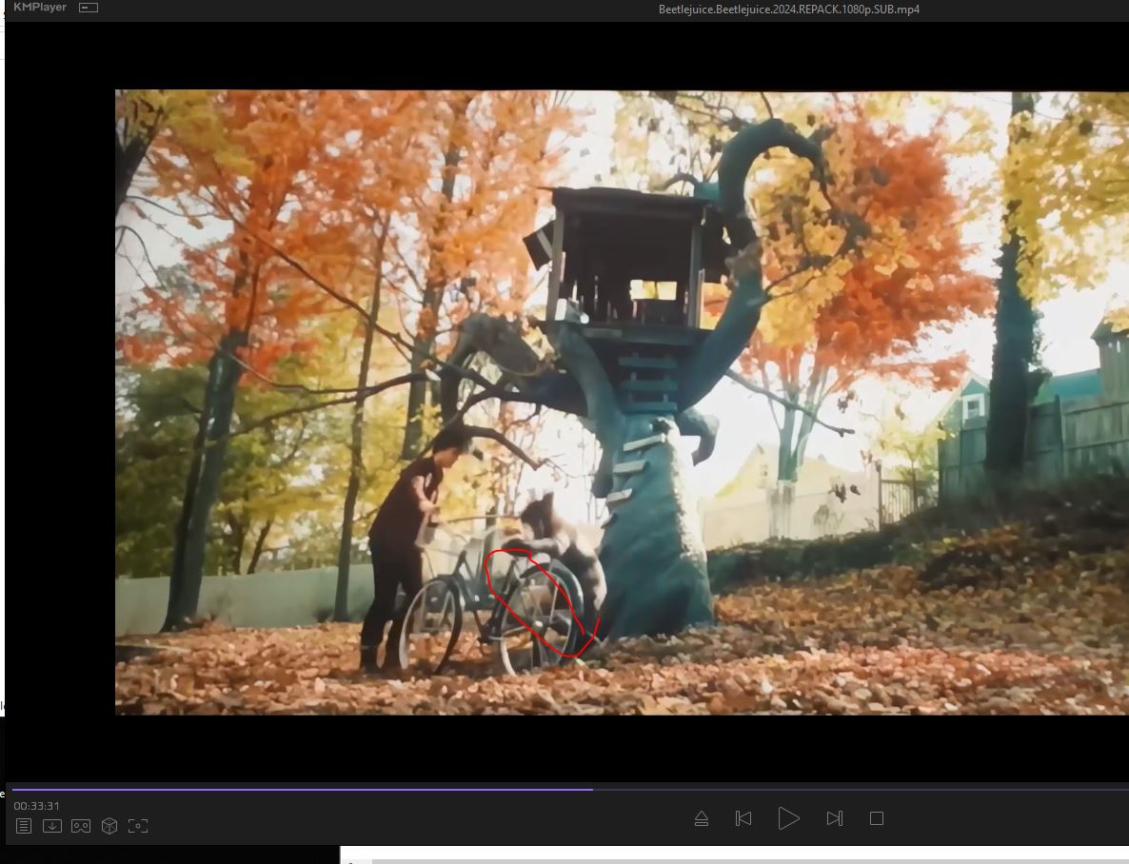Click the scrollbar in the background window
Image resolution: width=1129 pixels, height=864 pixels.
click(x=743, y=860)
